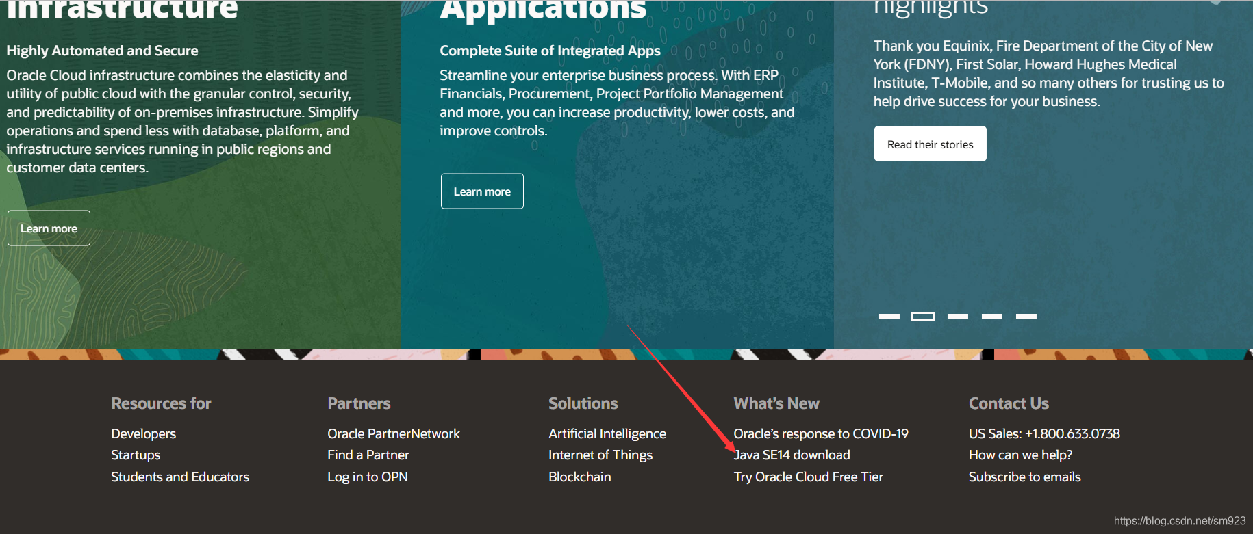
Task: Select the fourth carousel indicator dash
Action: [x=991, y=316]
